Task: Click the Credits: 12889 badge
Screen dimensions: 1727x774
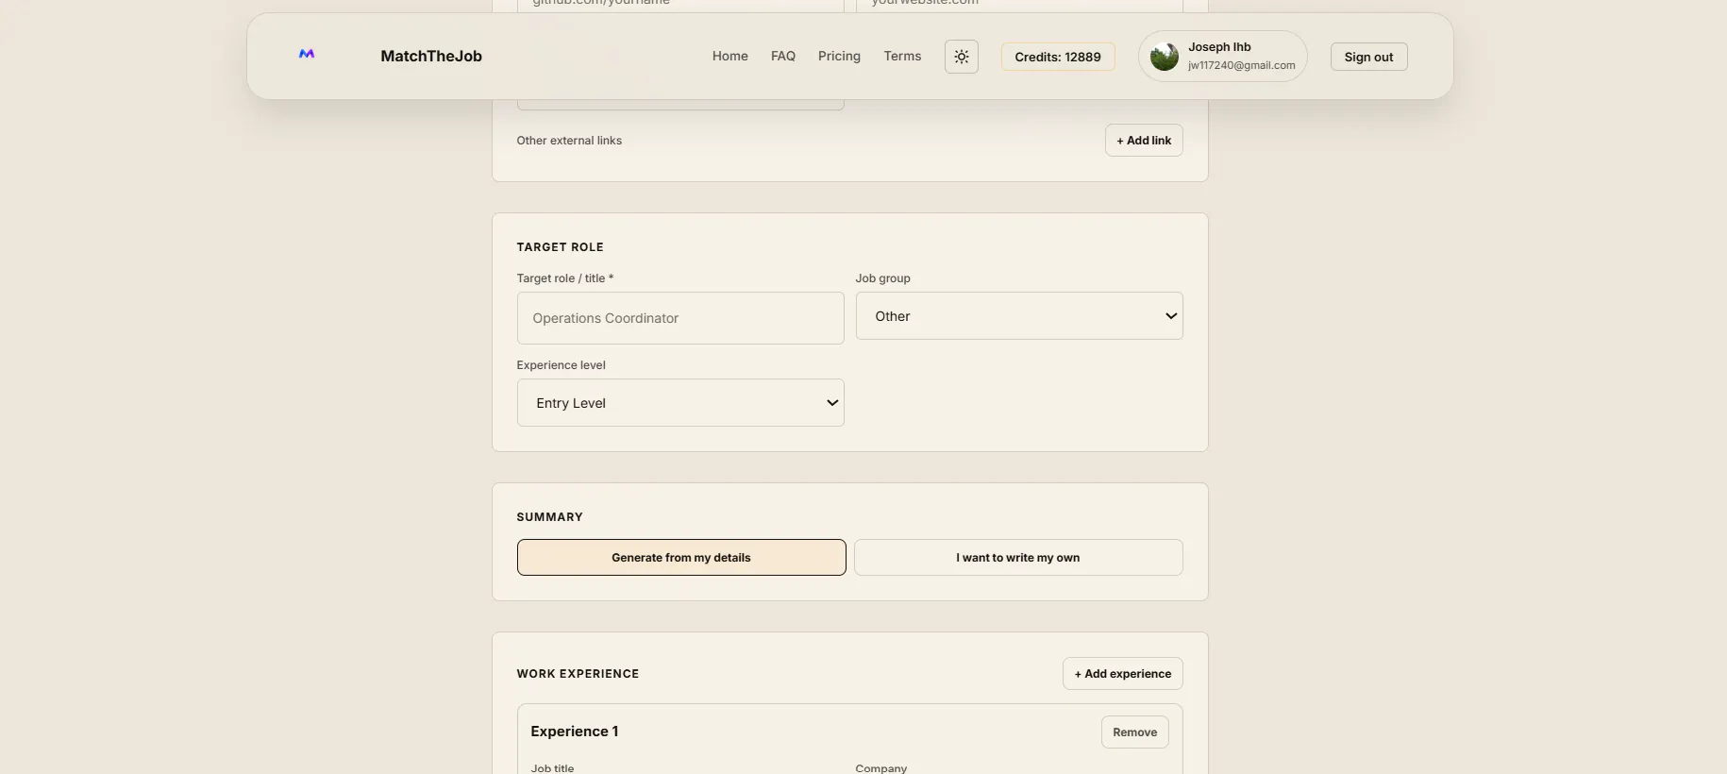Action: coord(1058,57)
